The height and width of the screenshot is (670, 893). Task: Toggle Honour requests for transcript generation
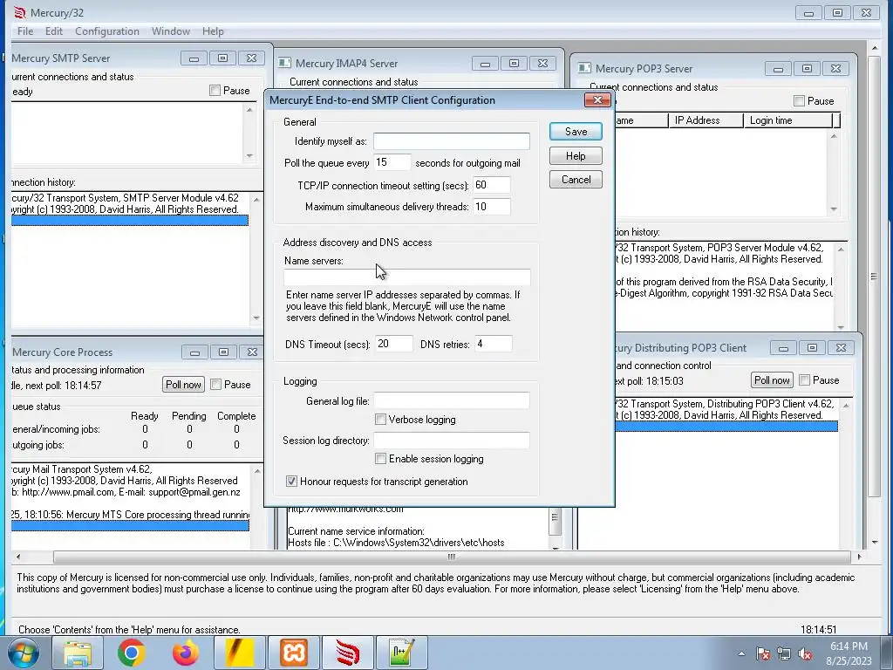tap(291, 482)
